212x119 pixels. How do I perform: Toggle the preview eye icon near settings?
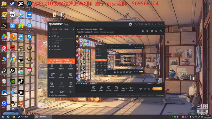click(145, 89)
